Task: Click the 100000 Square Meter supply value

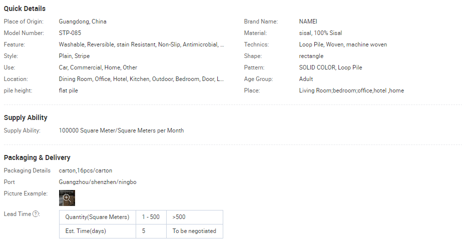Action: click(121, 130)
